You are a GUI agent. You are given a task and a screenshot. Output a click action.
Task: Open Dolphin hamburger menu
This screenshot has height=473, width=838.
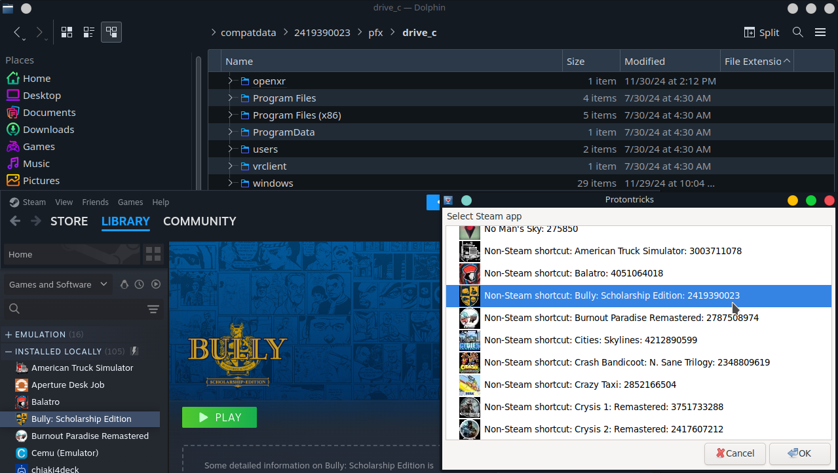pyautogui.click(x=820, y=32)
